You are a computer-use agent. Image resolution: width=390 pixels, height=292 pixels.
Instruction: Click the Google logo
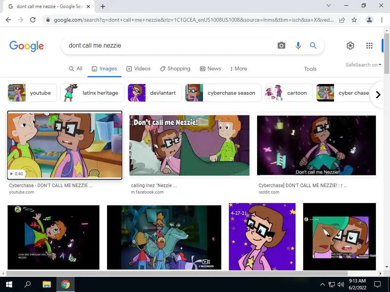point(26,46)
